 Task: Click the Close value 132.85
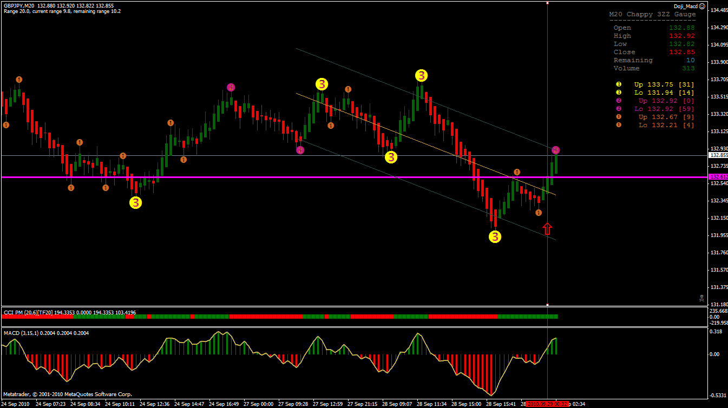[x=681, y=52]
